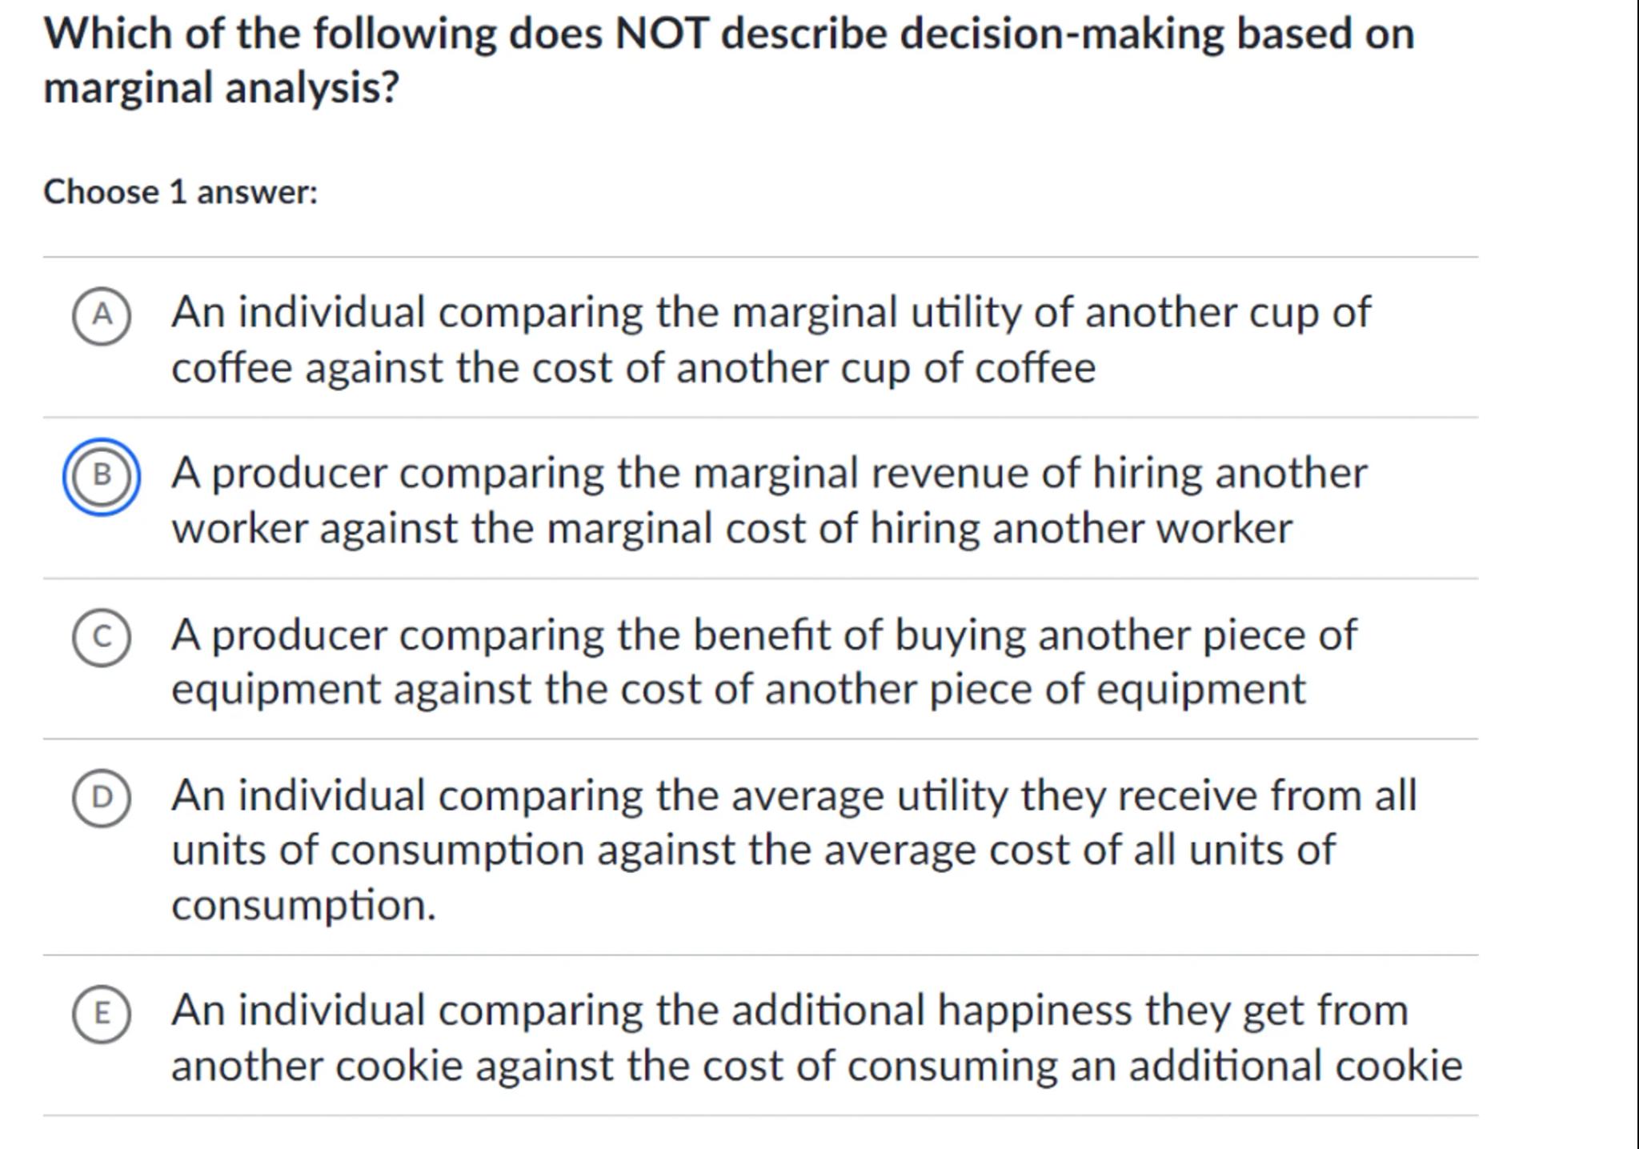Click the 'Choose 1 answer:' label
Image resolution: width=1639 pixels, height=1149 pixels.
[x=181, y=192]
